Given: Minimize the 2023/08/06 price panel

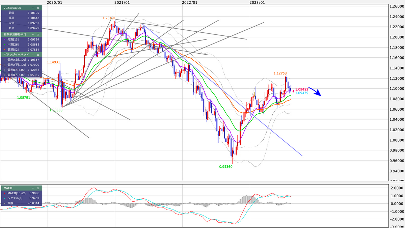Looking at the screenshot, I should click(x=33, y=7).
